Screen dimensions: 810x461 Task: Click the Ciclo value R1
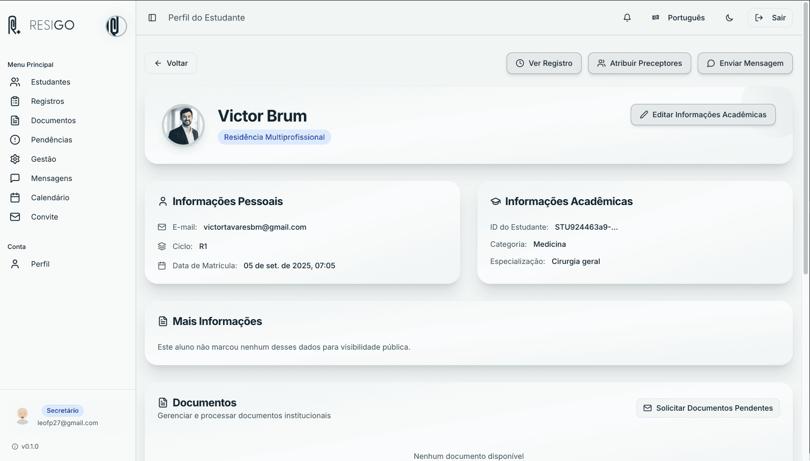203,246
